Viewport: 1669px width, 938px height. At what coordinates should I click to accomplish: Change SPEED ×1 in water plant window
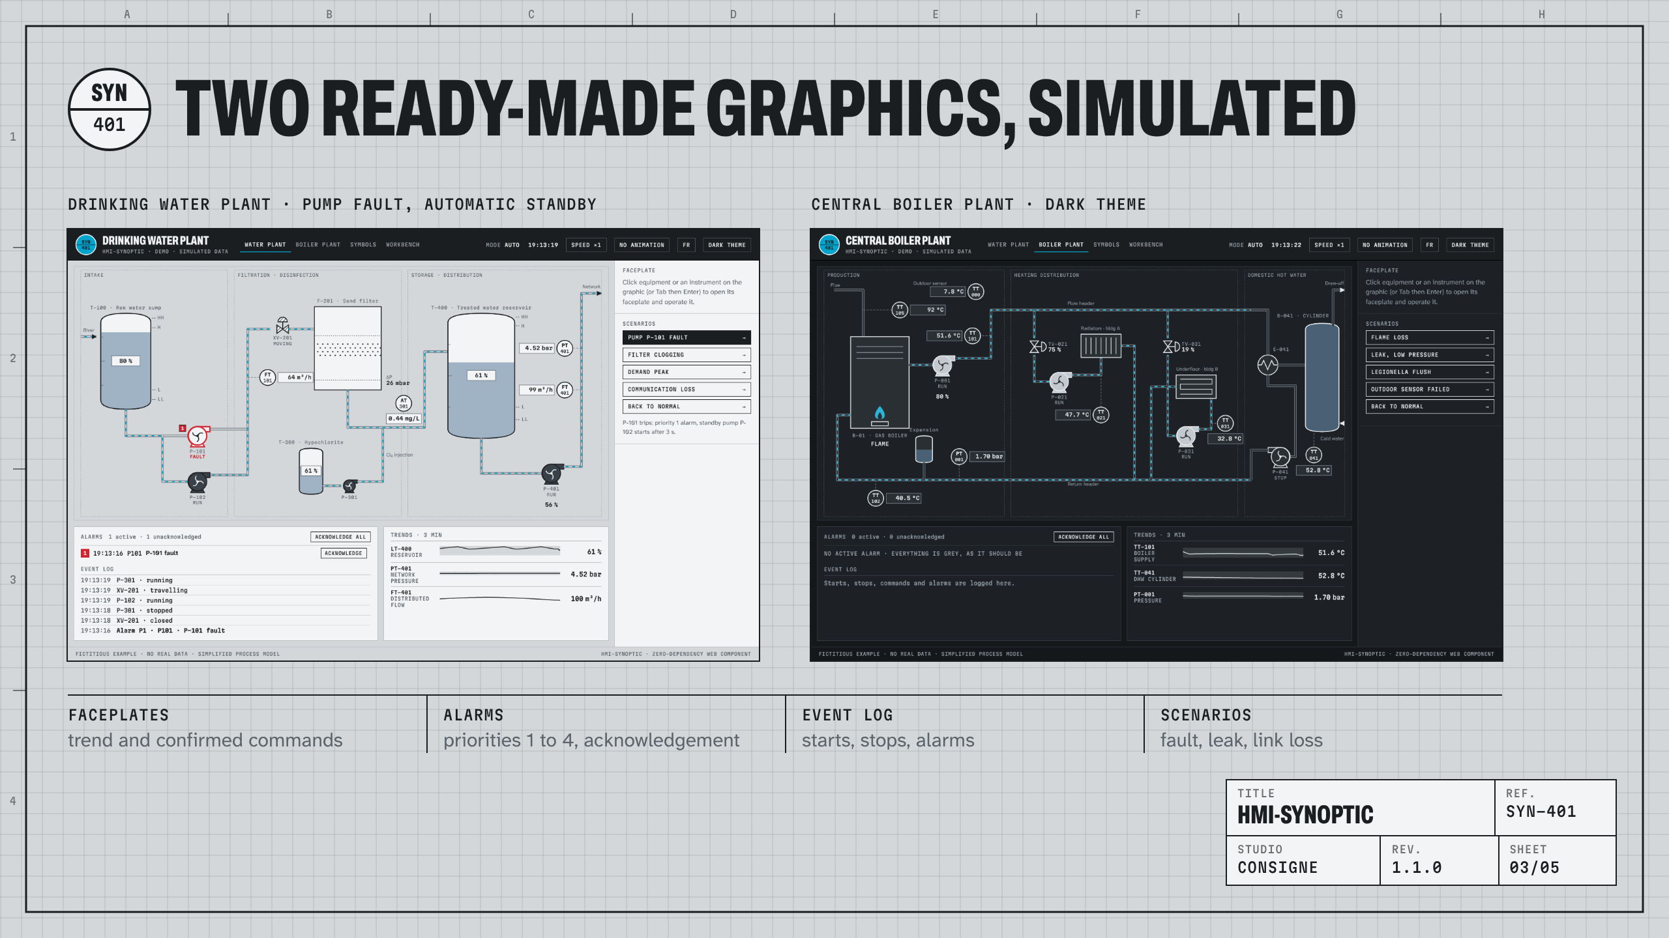586,245
